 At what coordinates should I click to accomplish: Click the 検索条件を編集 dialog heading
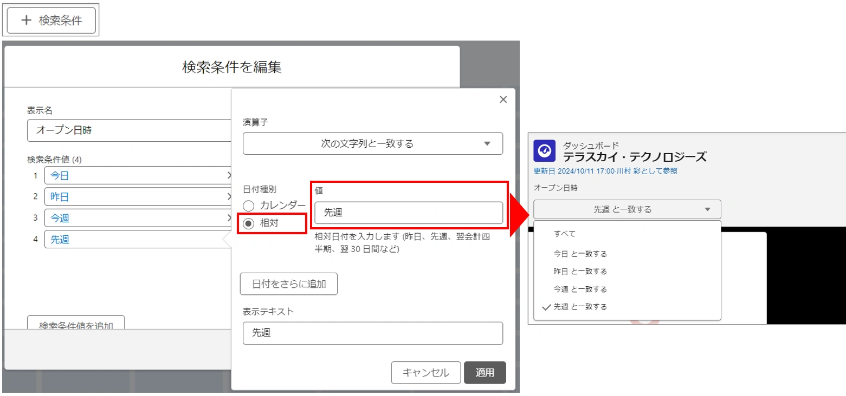tap(231, 67)
